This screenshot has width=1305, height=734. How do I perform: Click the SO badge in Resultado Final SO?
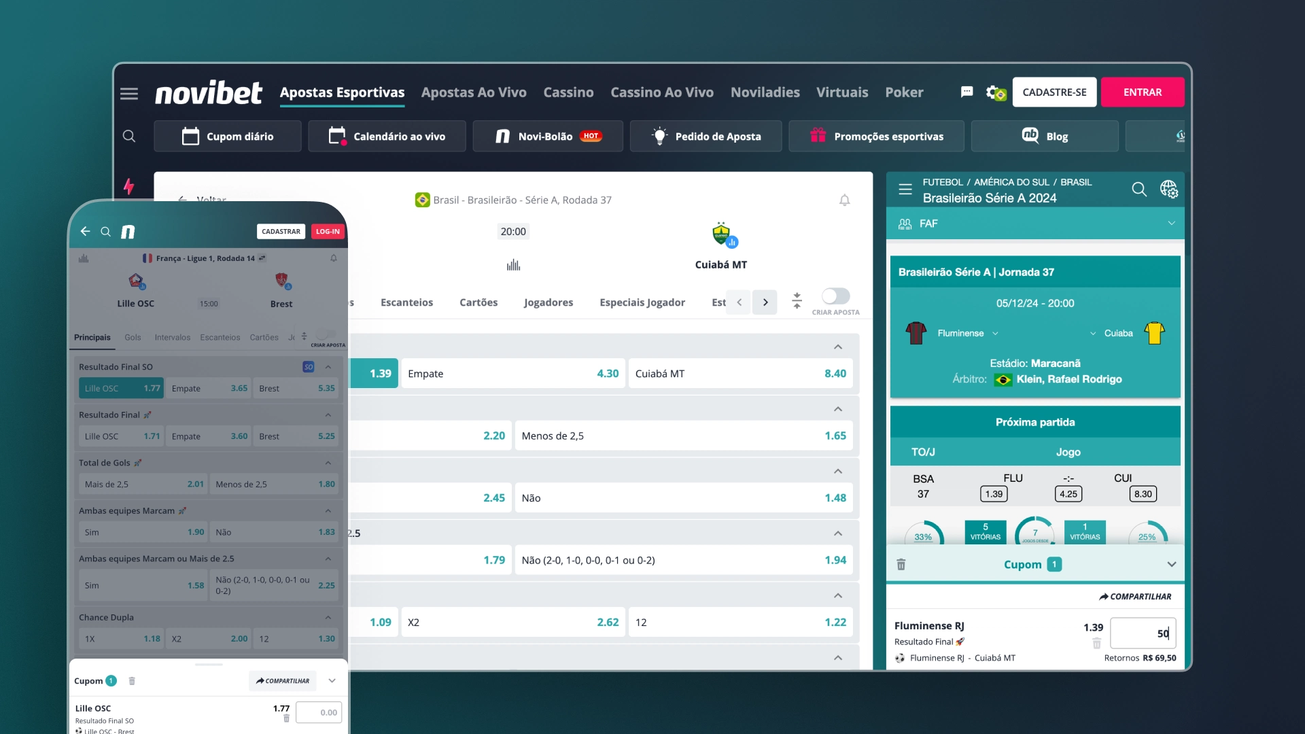pos(309,367)
